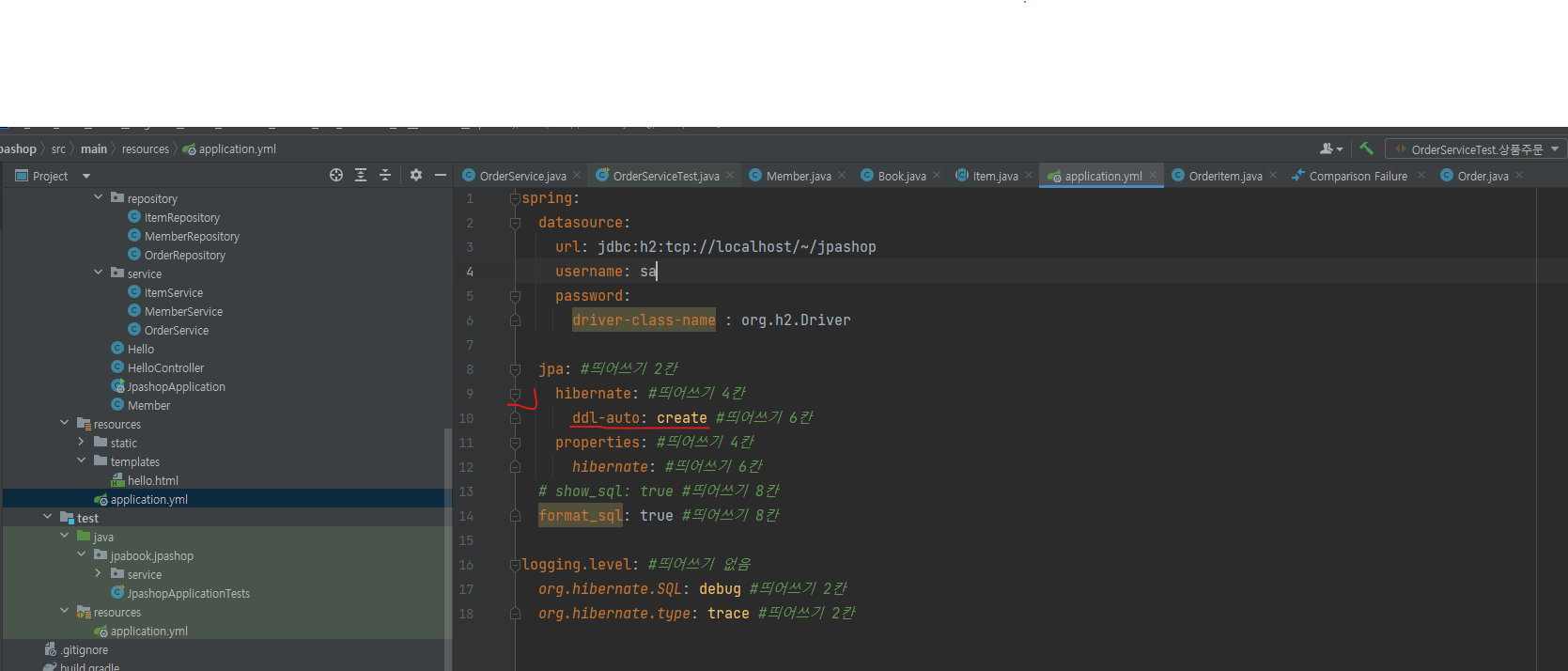Screen dimensions: 1568x671
Task: Close the application.yml editor tab
Action: (1153, 176)
